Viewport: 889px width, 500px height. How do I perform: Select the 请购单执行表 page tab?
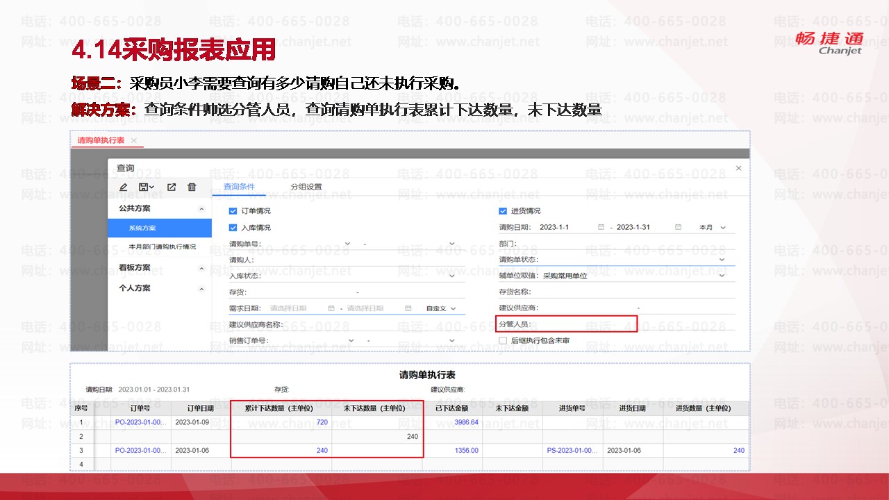[101, 140]
